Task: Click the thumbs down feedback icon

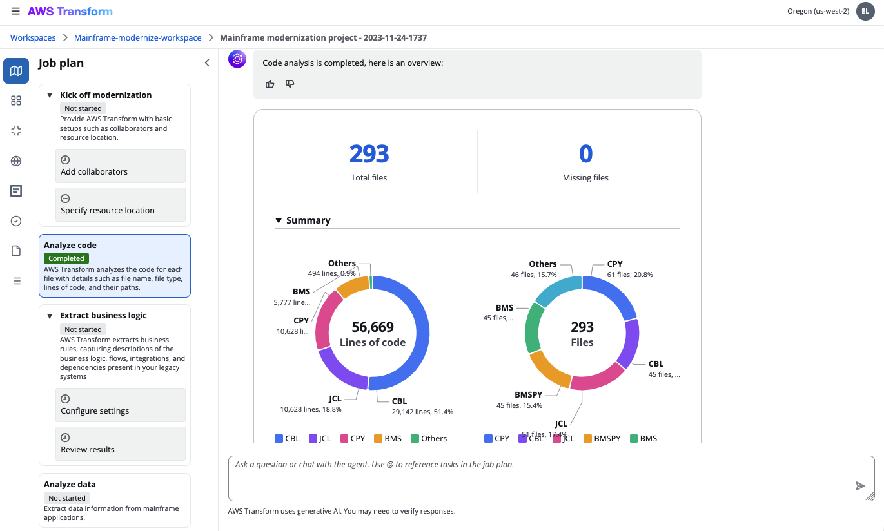Action: pos(290,84)
